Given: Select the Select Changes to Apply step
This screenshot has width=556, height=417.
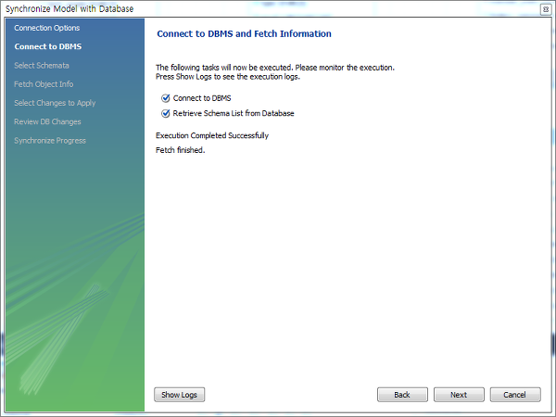Looking at the screenshot, I should (55, 103).
